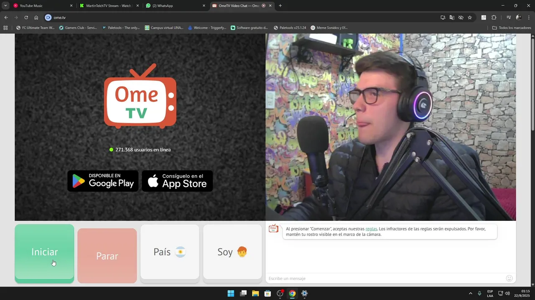The image size is (535, 300).
Task: Open the Campus virtual UNA bookmark
Action: tap(164, 28)
